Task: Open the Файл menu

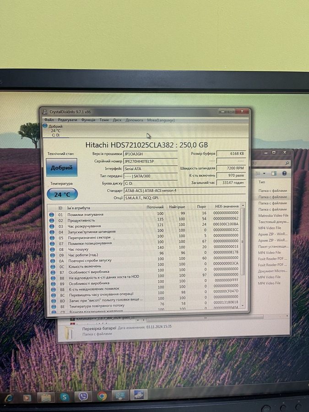Action: pyautogui.click(x=49, y=120)
